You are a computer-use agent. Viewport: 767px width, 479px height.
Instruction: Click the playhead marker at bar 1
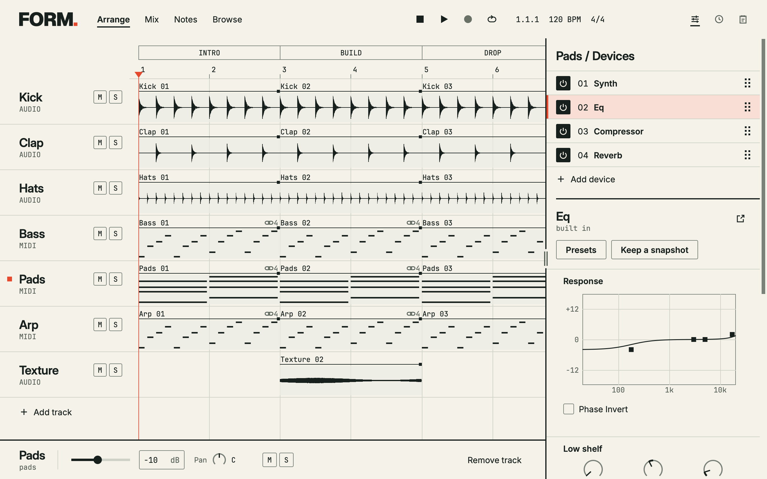[138, 75]
